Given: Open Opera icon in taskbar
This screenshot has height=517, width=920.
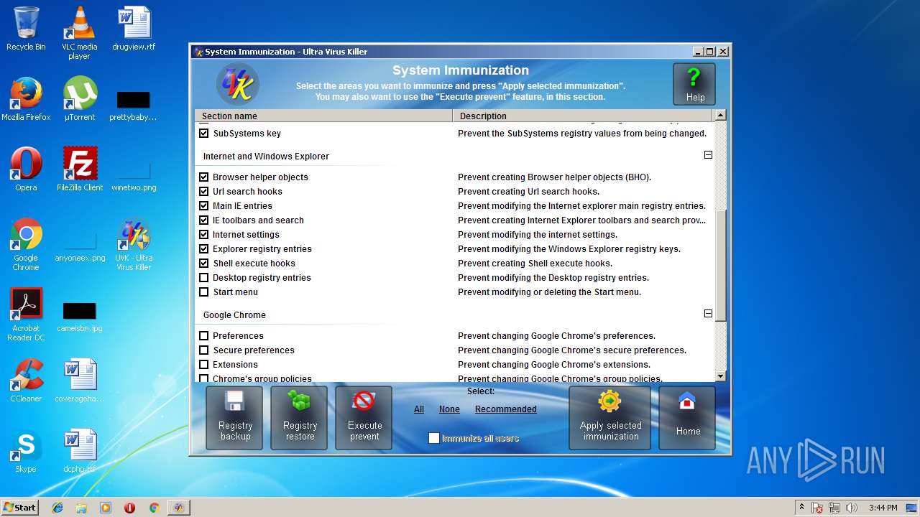Looking at the screenshot, I should tap(129, 508).
